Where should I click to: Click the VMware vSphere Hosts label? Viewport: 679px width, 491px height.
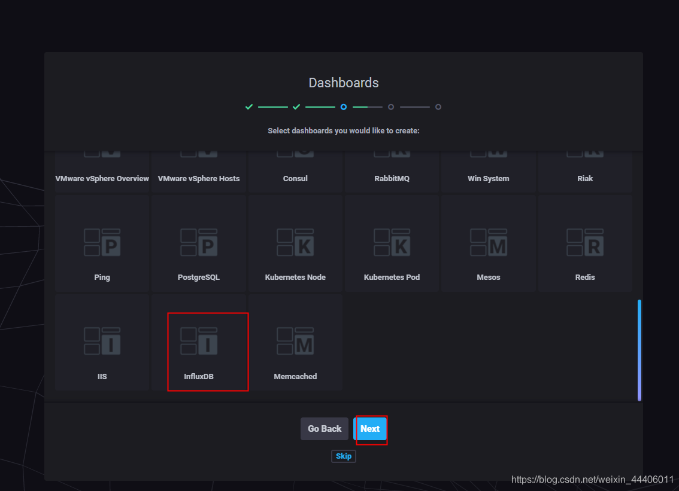[199, 179]
